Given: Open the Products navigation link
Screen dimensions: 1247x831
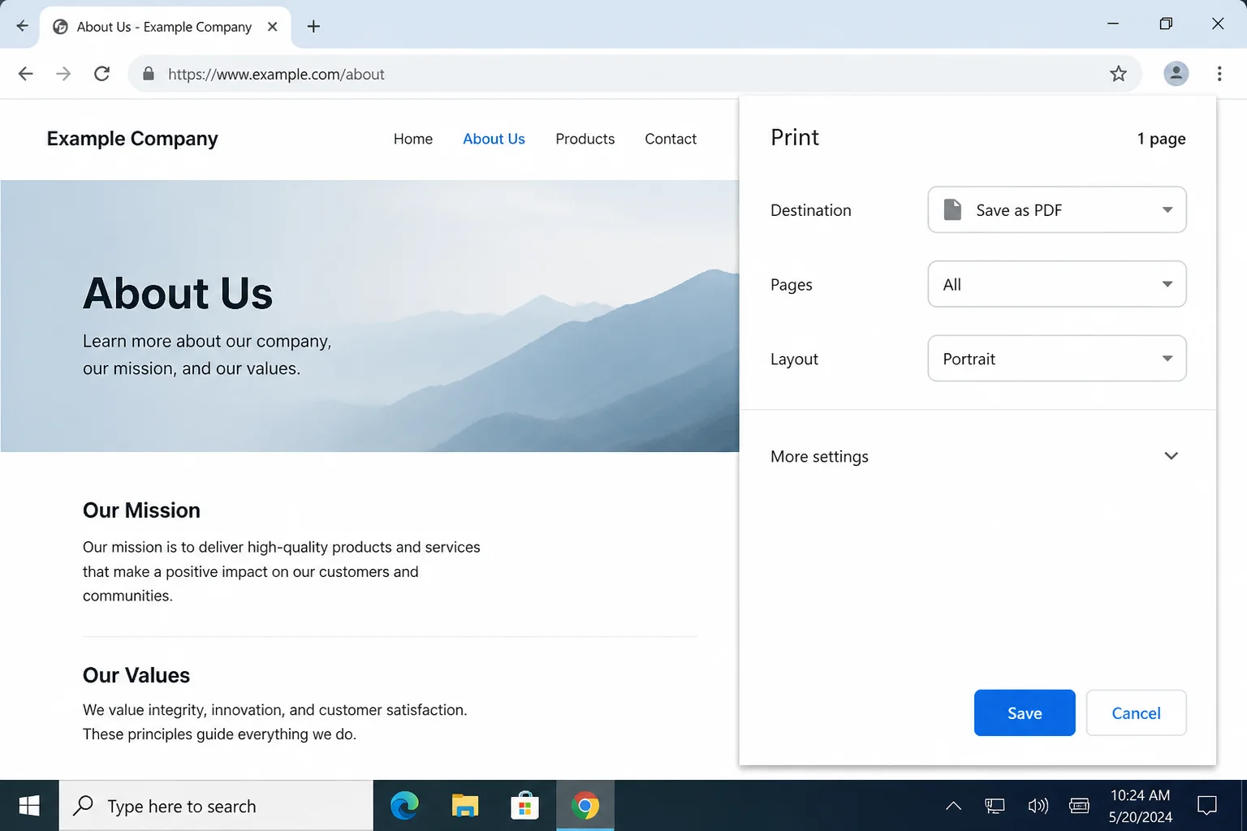Looking at the screenshot, I should click(x=585, y=139).
